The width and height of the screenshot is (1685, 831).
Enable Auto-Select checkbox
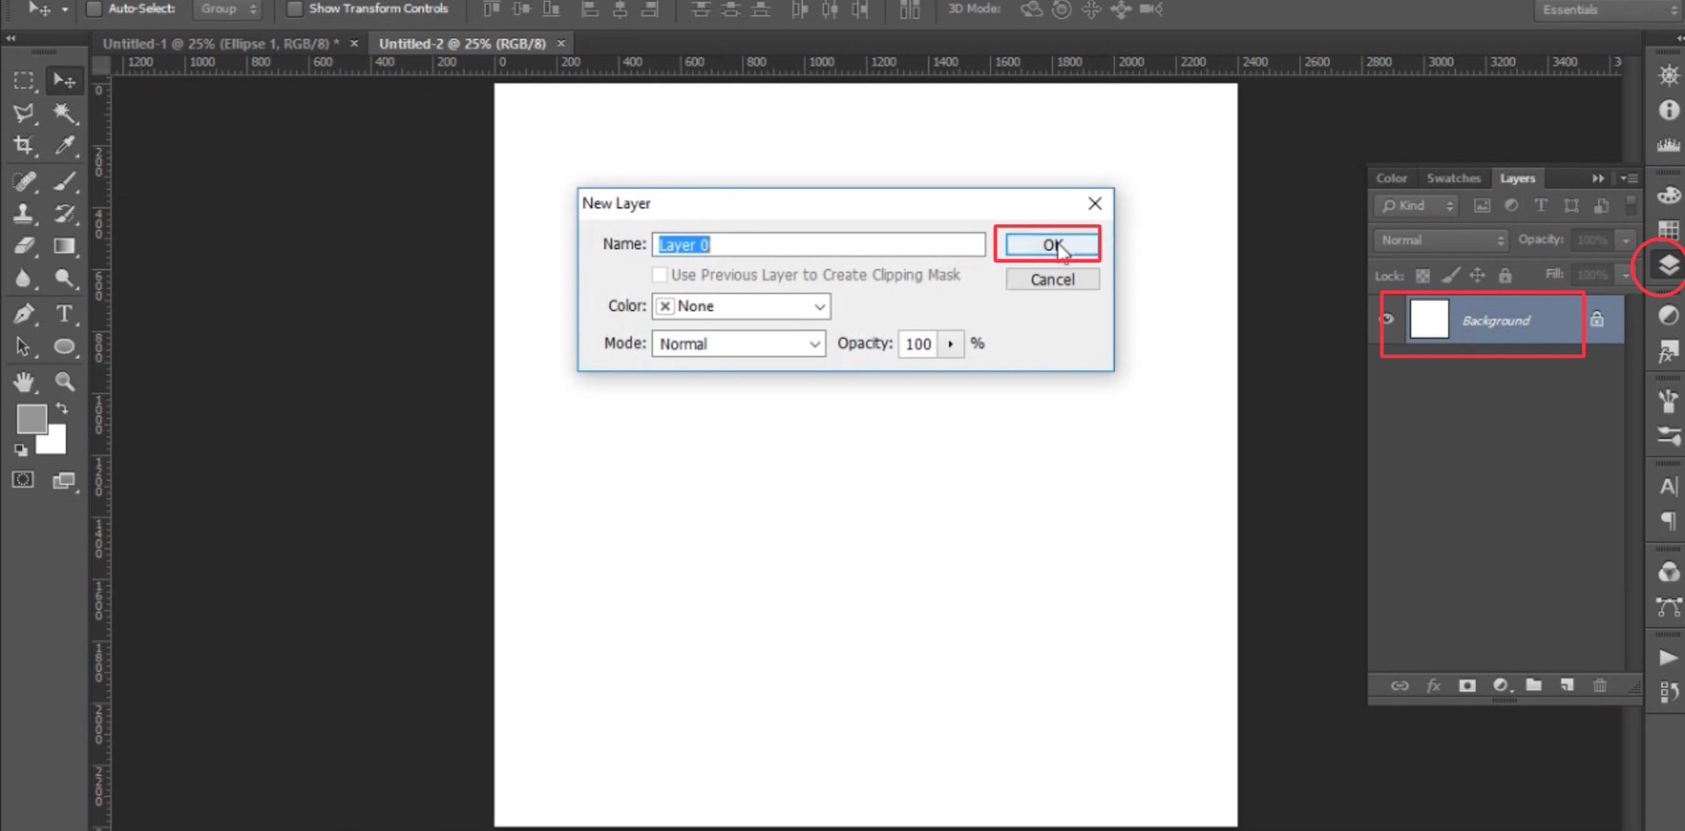click(93, 9)
